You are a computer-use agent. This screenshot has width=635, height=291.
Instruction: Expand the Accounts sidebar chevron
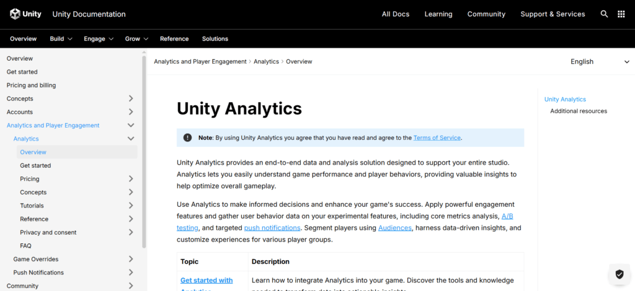(131, 112)
